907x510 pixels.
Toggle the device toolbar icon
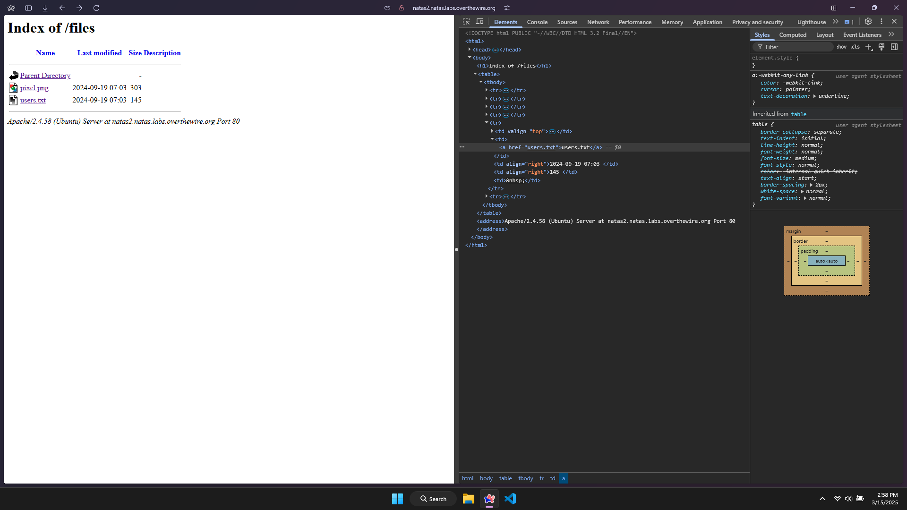coord(479,22)
